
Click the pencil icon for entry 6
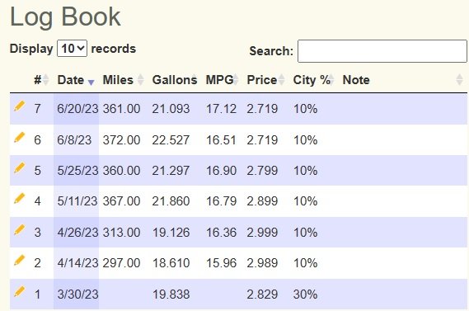(x=19, y=137)
